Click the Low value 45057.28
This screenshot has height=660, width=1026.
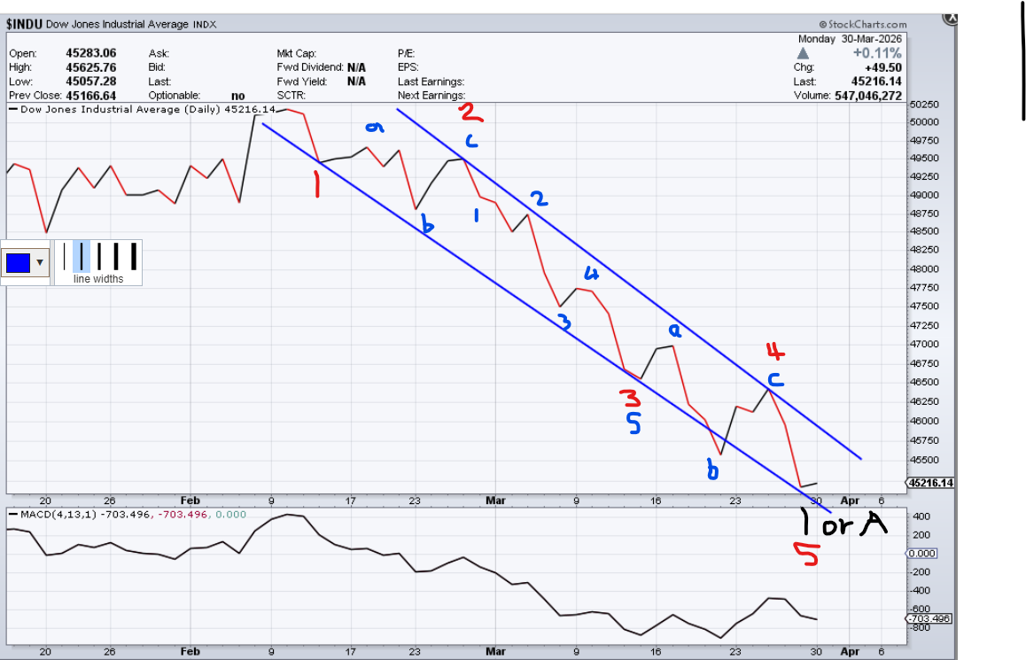[91, 82]
